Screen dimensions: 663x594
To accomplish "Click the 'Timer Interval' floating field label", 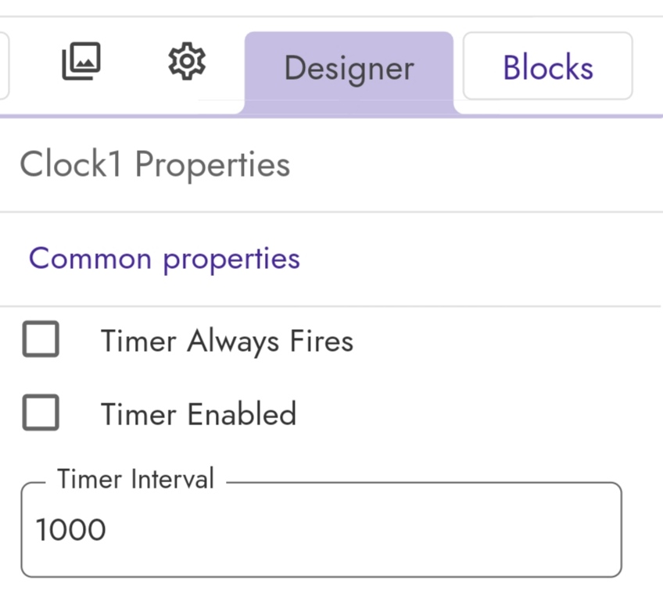I will click(x=136, y=479).
